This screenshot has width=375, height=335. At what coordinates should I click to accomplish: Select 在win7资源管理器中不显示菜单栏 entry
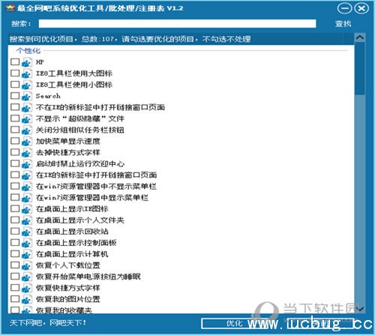click(x=96, y=187)
